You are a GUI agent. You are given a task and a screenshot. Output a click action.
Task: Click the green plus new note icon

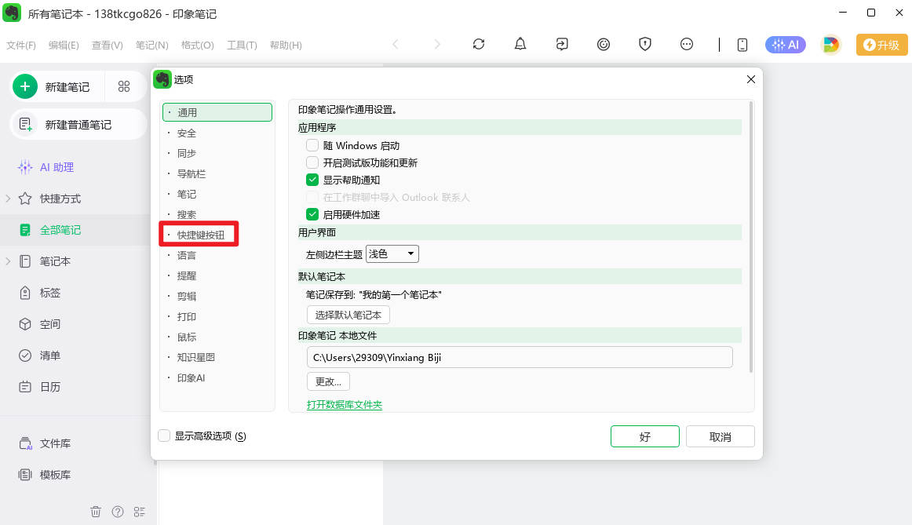click(x=25, y=86)
